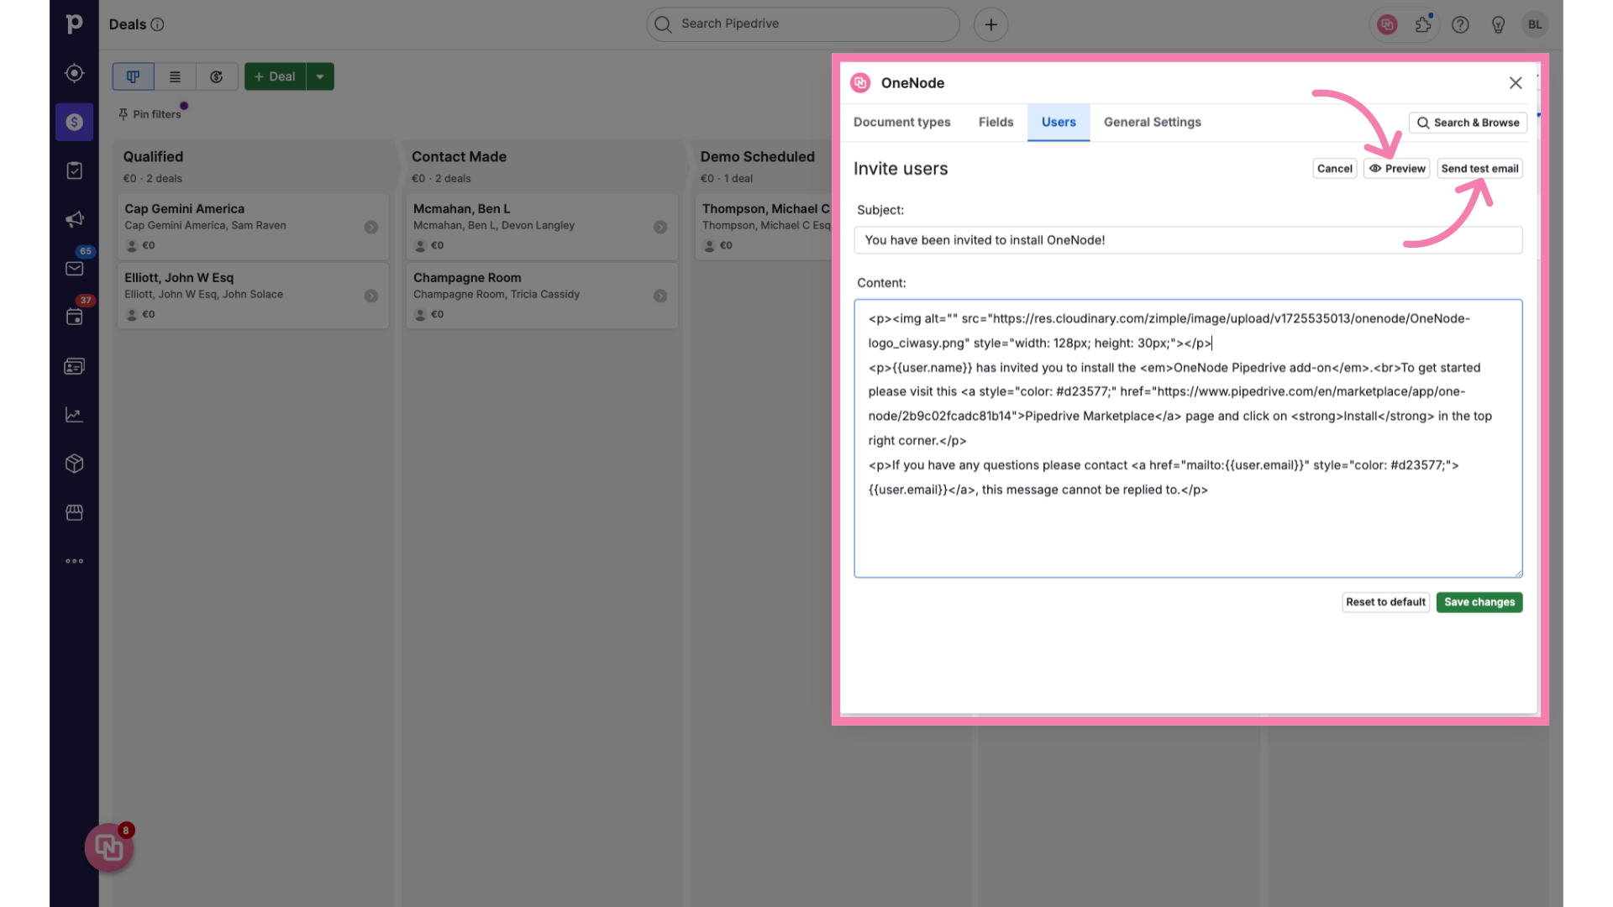Screen dimensions: 1613x907
Task: Switch to Document types tab
Action: coord(902,122)
